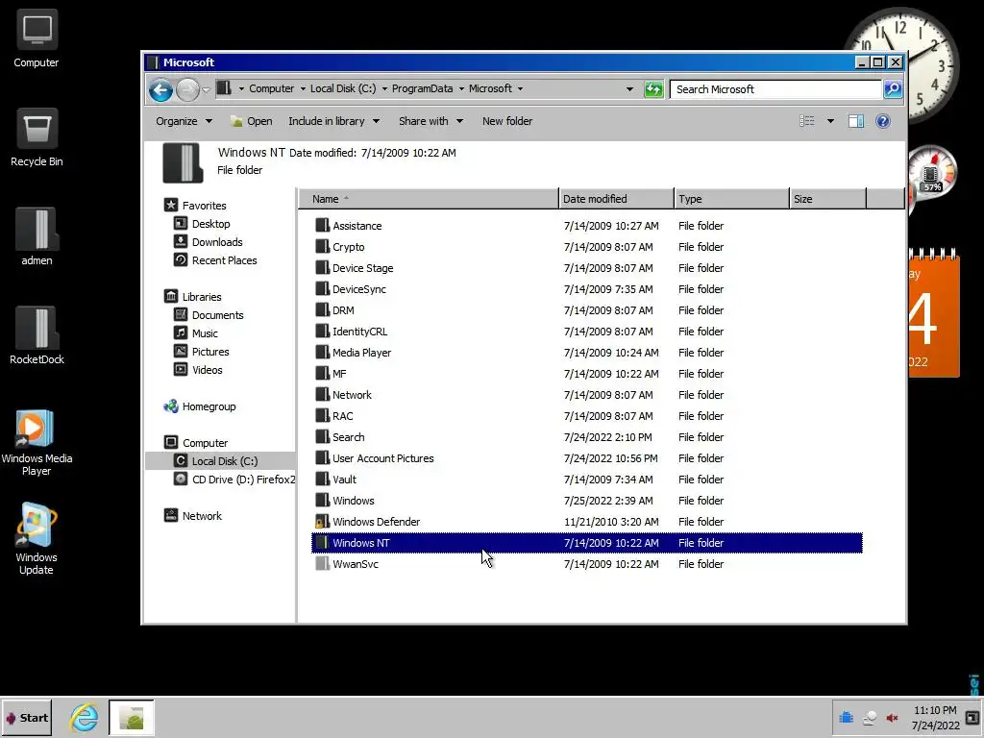Click the CPU meter desktop gadget
The width and height of the screenshot is (984, 738).
click(x=931, y=173)
